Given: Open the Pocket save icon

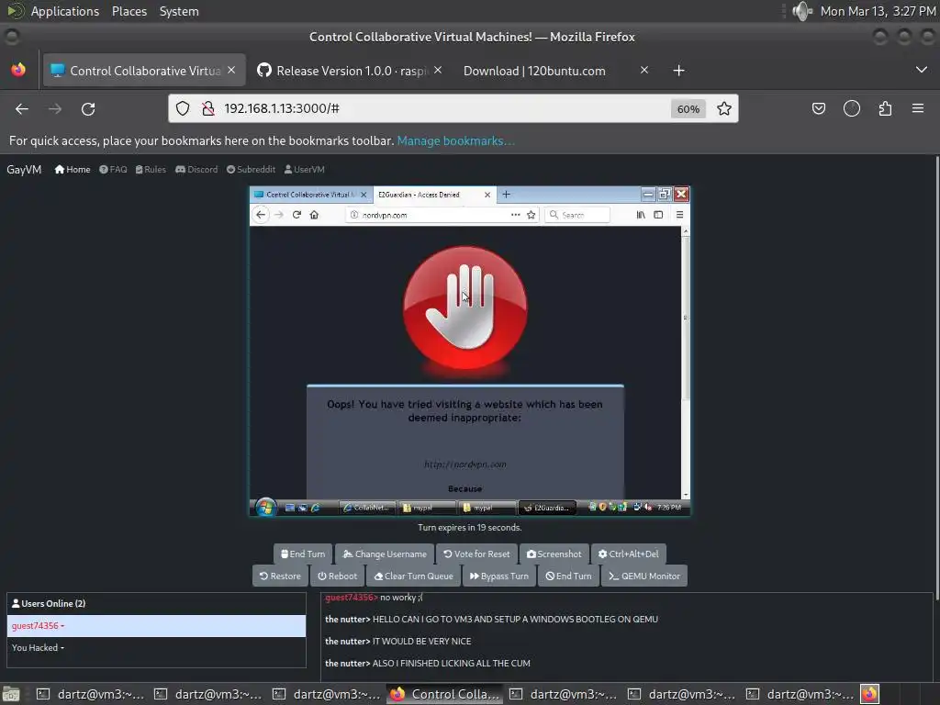Looking at the screenshot, I should click(x=818, y=108).
